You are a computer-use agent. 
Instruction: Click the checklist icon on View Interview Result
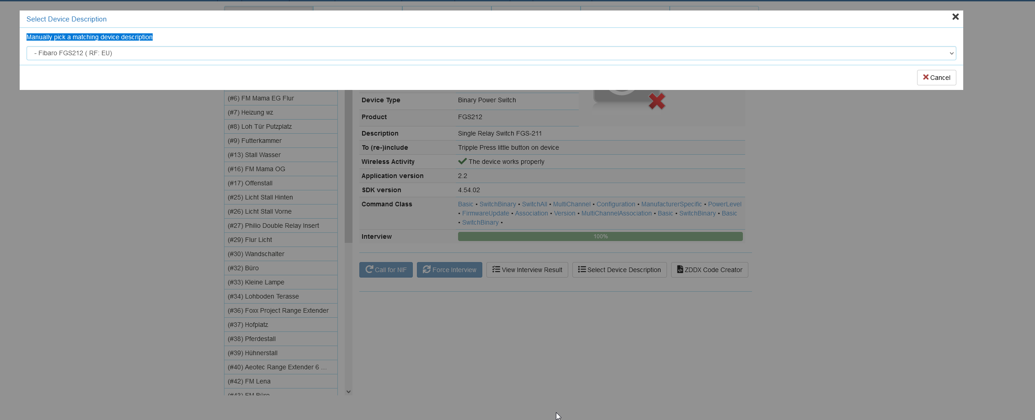coord(496,269)
